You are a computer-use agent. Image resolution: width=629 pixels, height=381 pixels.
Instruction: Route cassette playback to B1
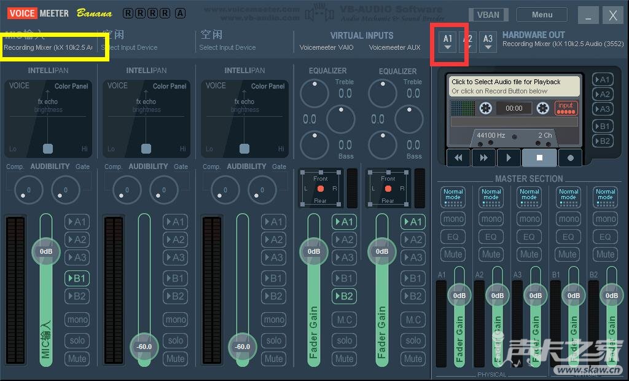603,126
